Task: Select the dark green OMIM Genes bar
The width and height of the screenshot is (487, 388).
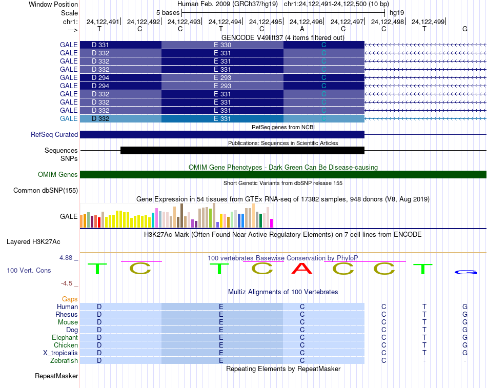Action: point(283,174)
